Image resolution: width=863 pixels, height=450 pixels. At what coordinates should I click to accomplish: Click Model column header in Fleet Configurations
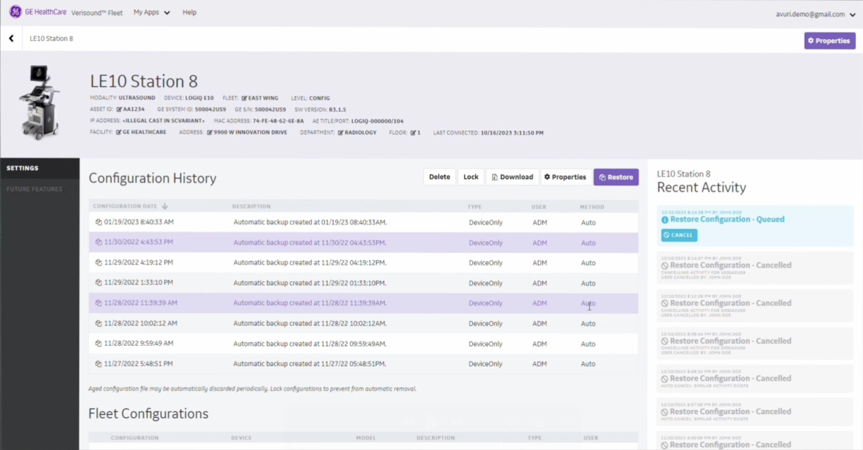pos(366,438)
